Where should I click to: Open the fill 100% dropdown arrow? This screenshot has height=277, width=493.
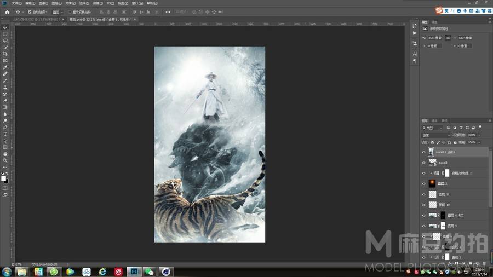(x=479, y=142)
